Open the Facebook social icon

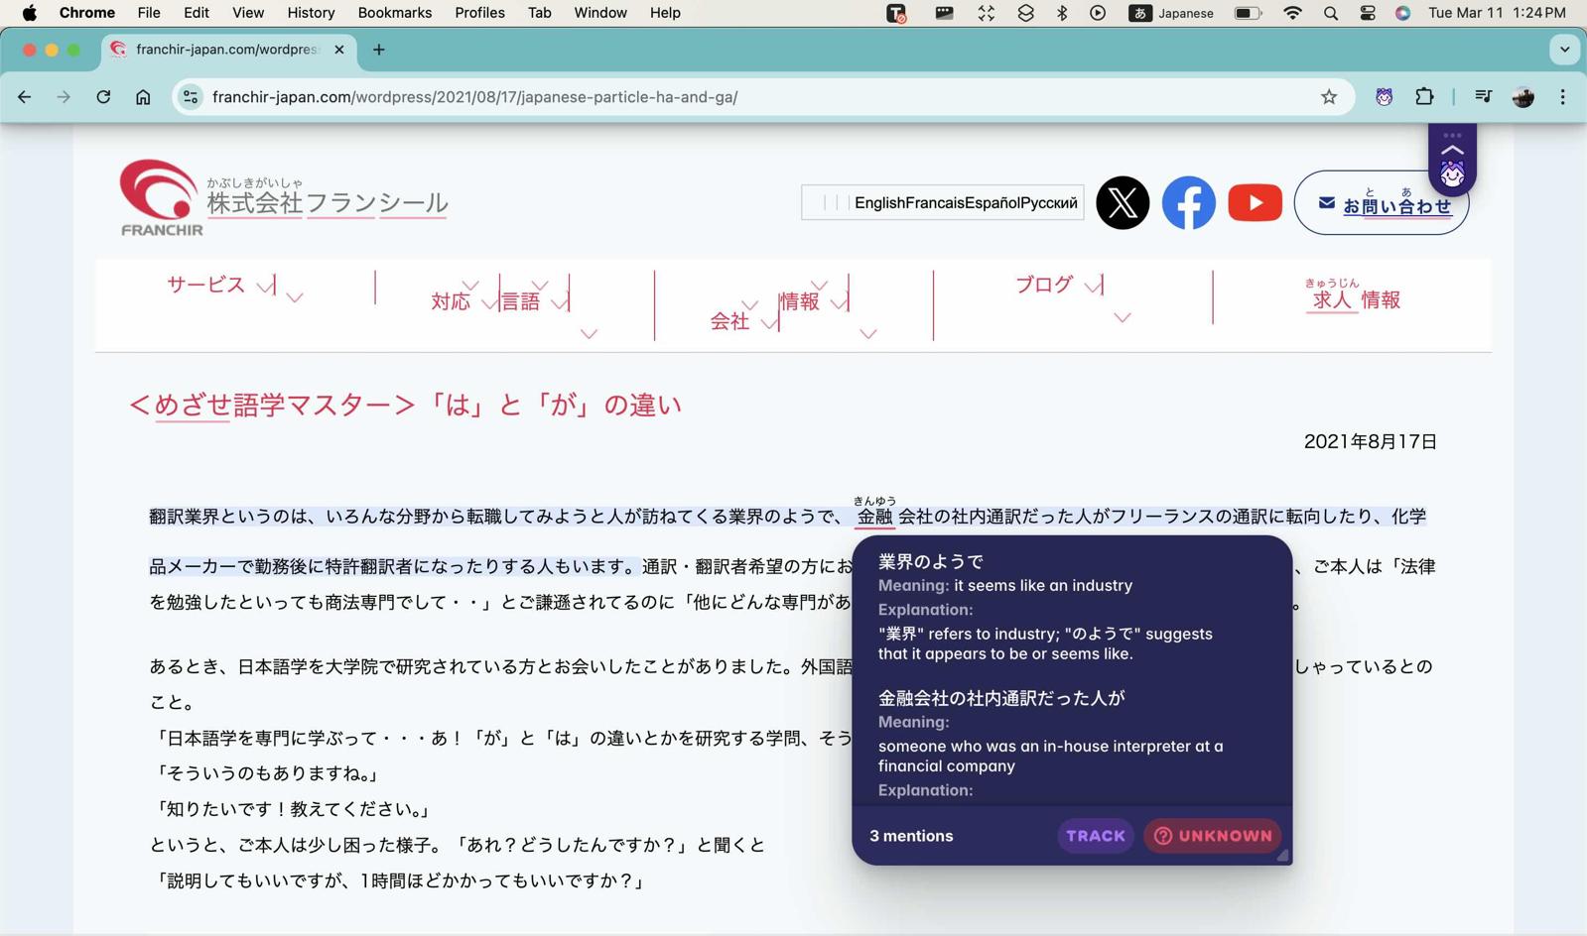point(1188,202)
